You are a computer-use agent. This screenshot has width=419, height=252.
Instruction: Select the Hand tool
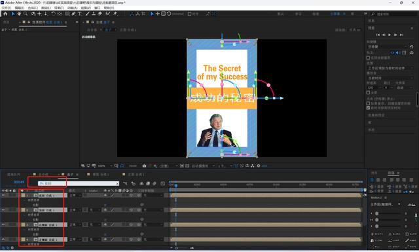coord(19,14)
